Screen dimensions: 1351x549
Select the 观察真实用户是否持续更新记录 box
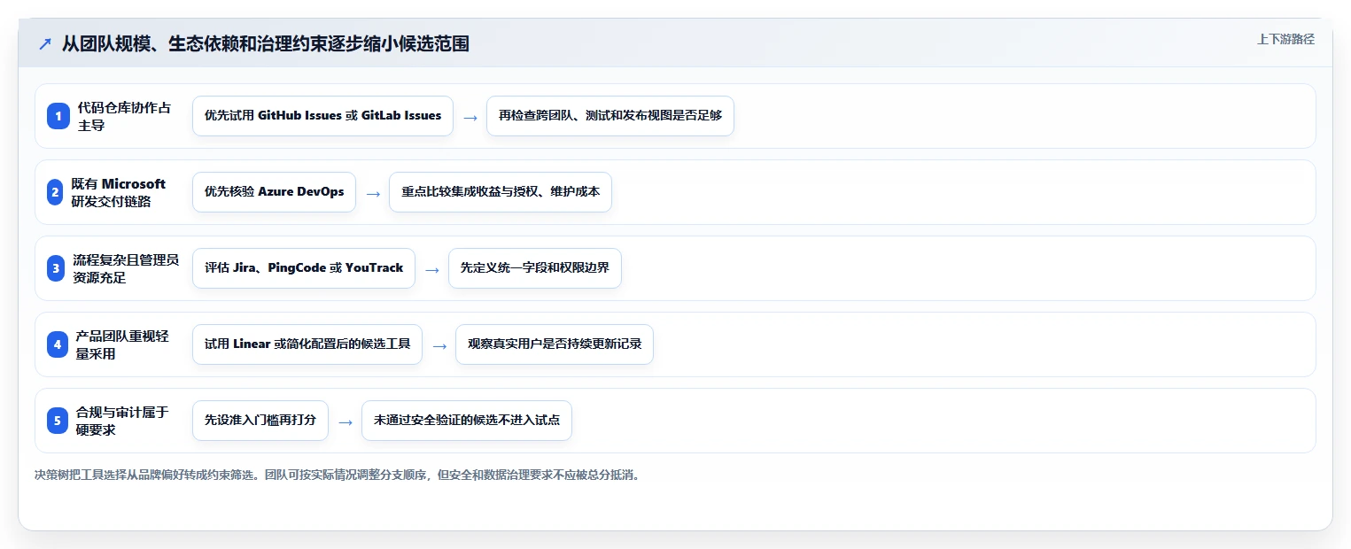pyautogui.click(x=555, y=344)
